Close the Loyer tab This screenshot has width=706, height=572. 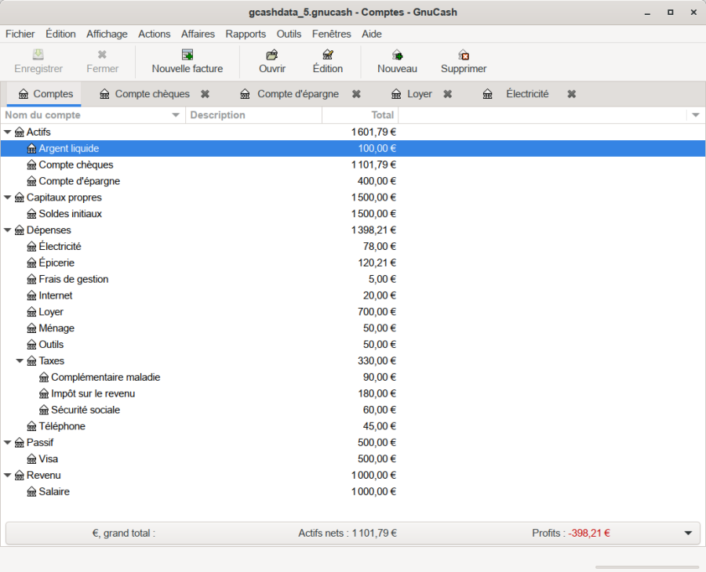[447, 94]
